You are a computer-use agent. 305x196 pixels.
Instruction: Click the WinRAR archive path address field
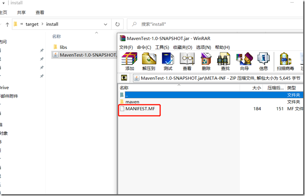pyautogui.click(x=218, y=78)
